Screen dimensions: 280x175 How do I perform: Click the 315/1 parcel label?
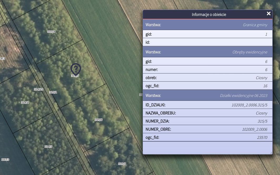point(53,92)
